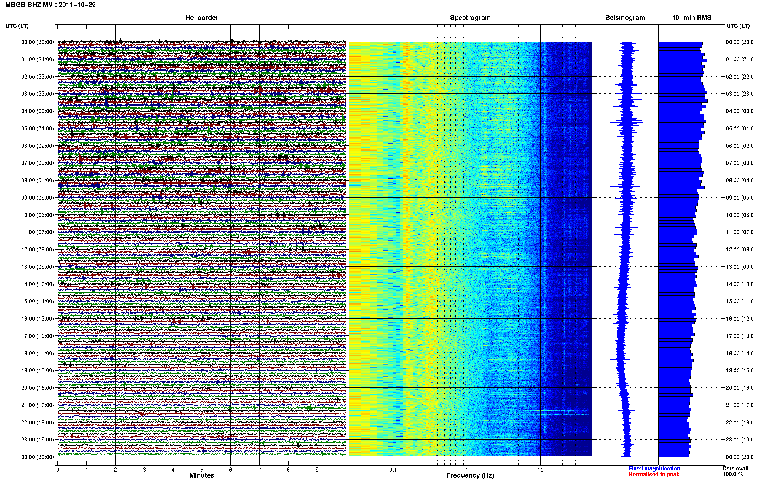Click the '10' frequency tick label
784x490 pixels.
pos(540,470)
